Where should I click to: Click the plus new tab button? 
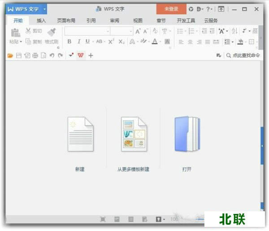[91, 55]
